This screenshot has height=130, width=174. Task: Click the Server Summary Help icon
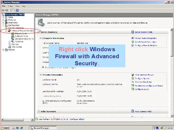coord(133,32)
